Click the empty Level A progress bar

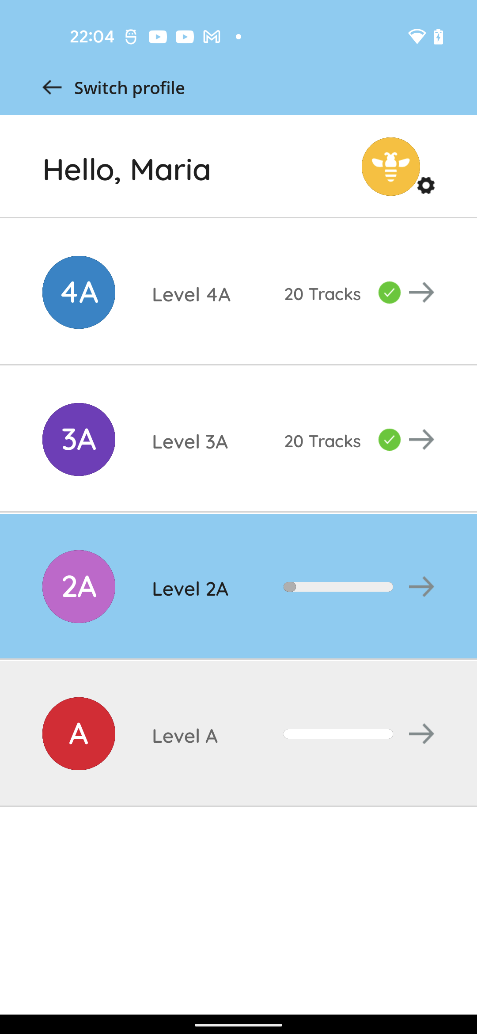[338, 734]
